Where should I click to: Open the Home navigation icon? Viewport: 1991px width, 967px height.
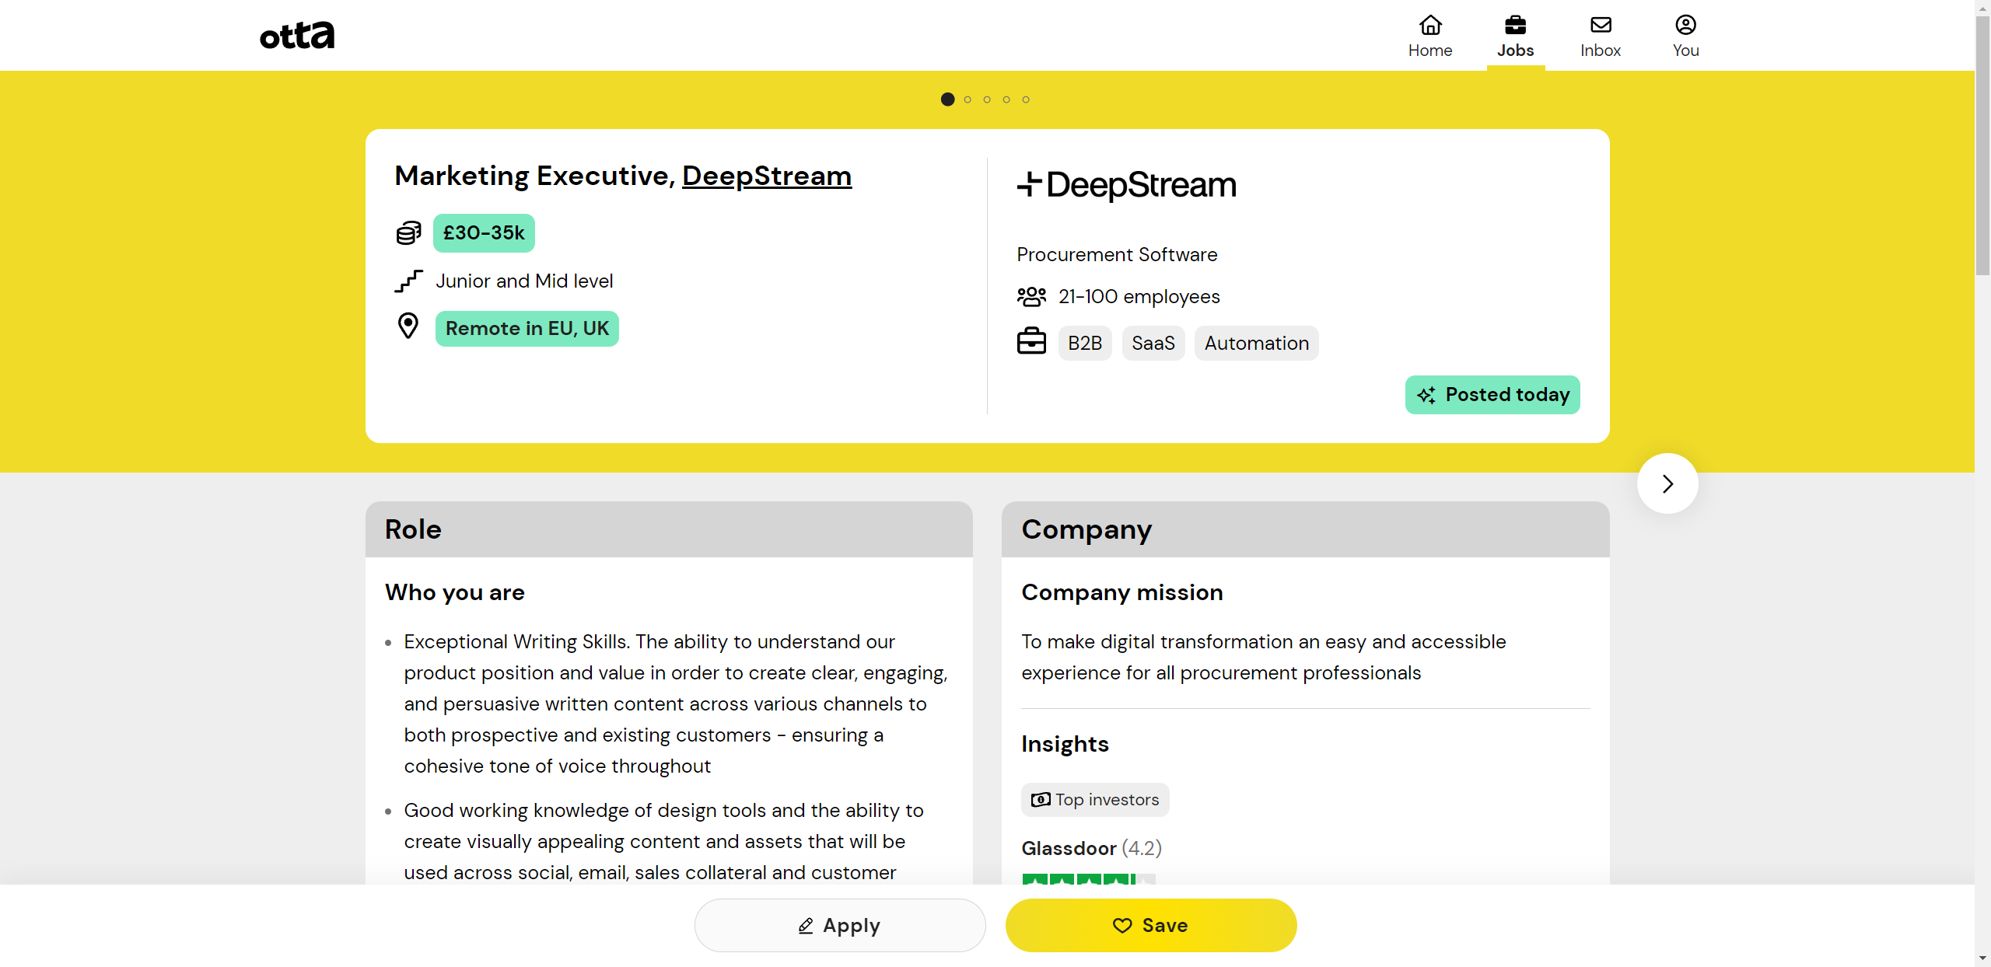(1429, 26)
